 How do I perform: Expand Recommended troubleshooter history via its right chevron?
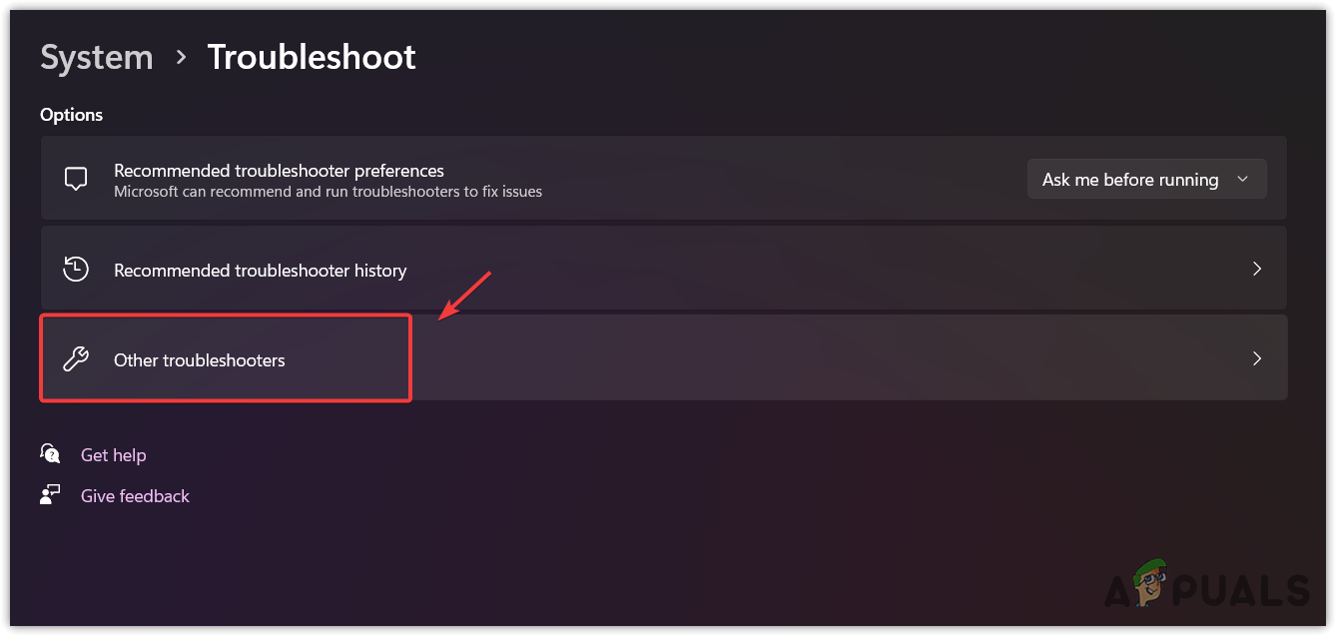click(1257, 270)
